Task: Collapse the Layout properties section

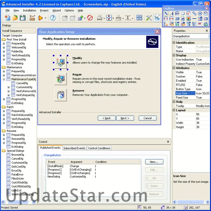Action: click(174, 110)
